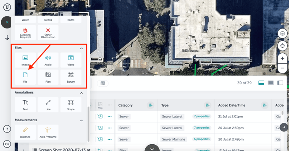The height and width of the screenshot is (151, 289).
Task: Select the Line annotation tool
Action: tap(48, 105)
